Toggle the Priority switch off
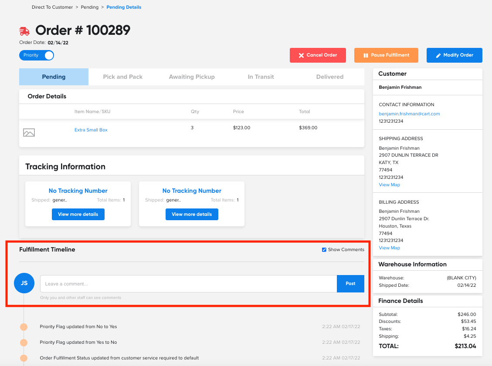This screenshot has width=492, height=366. point(37,55)
